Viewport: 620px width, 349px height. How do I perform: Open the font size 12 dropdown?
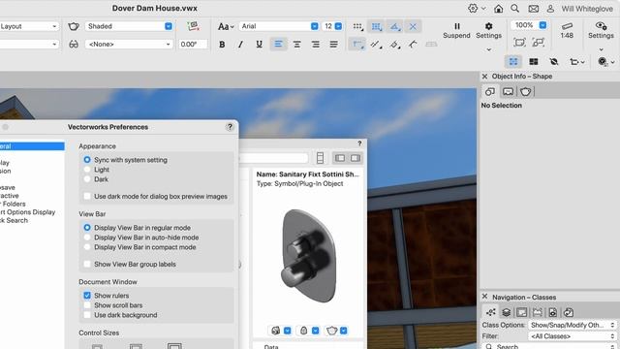click(332, 26)
